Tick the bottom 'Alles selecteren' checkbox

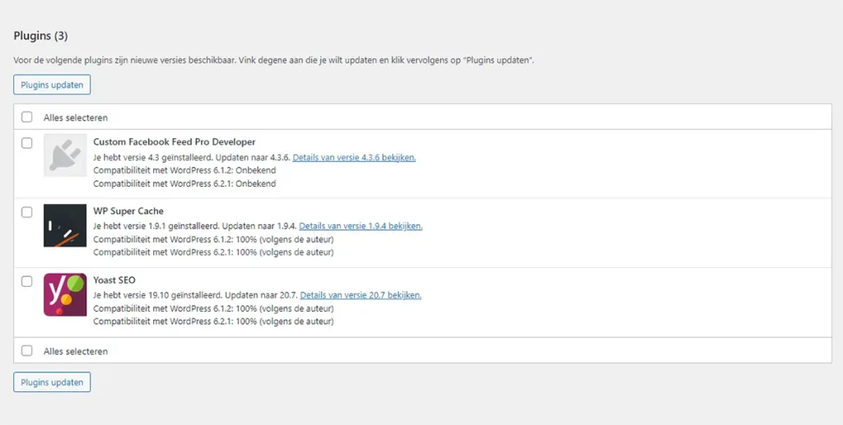pyautogui.click(x=27, y=350)
